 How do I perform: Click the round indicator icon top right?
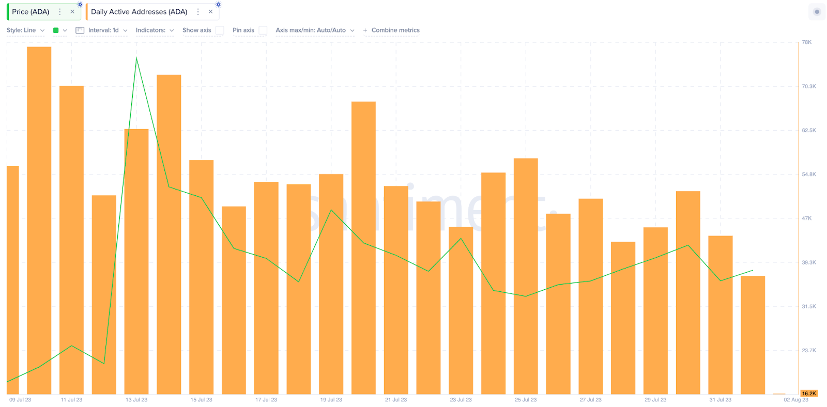coord(817,12)
